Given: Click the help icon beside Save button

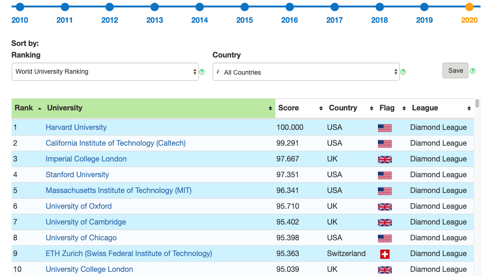Looking at the screenshot, I should 473,71.
